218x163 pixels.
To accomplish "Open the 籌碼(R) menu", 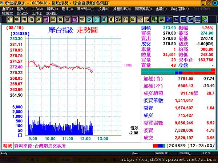I will click(52, 9).
